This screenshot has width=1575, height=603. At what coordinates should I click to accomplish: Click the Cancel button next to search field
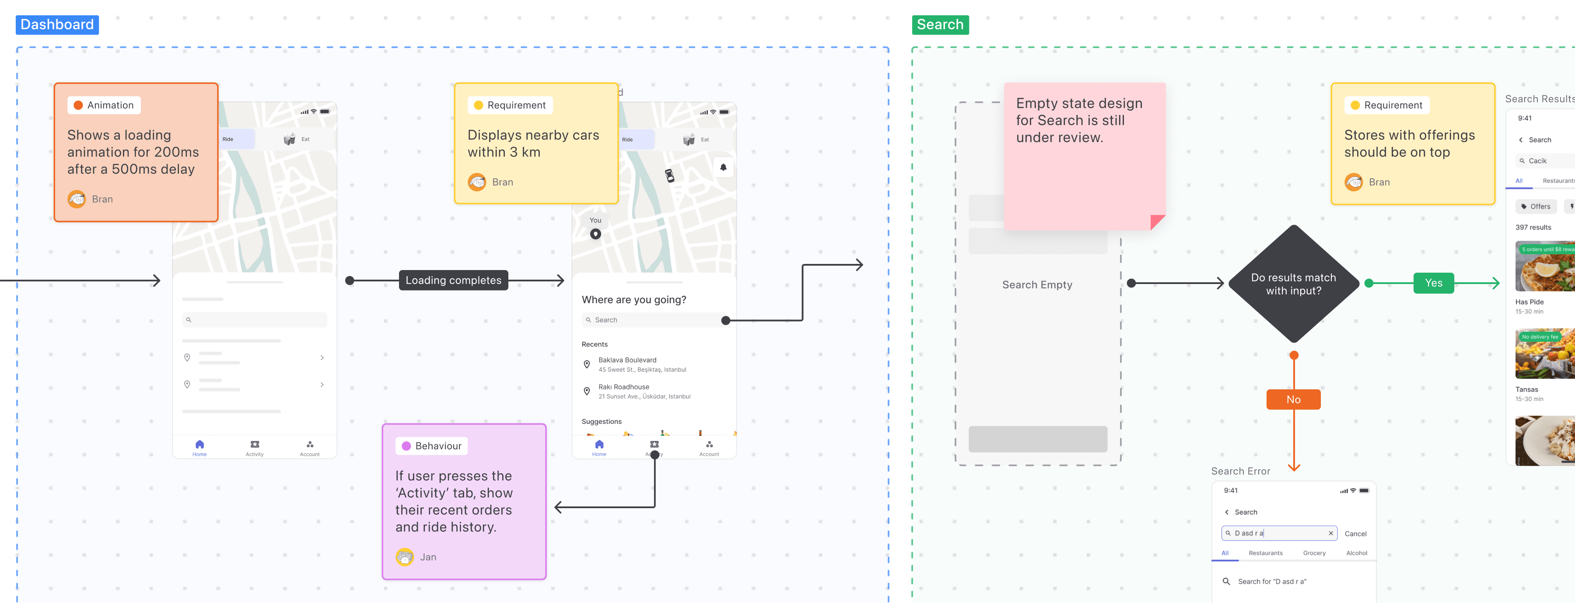[1355, 534]
